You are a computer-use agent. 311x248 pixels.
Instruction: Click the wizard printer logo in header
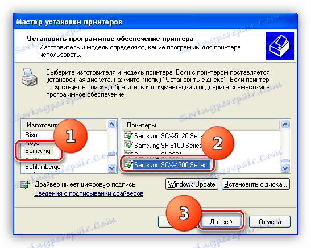point(280,46)
